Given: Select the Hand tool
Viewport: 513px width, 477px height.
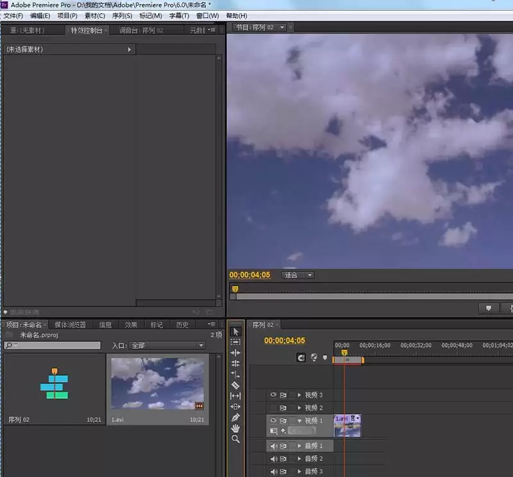Looking at the screenshot, I should click(x=235, y=428).
